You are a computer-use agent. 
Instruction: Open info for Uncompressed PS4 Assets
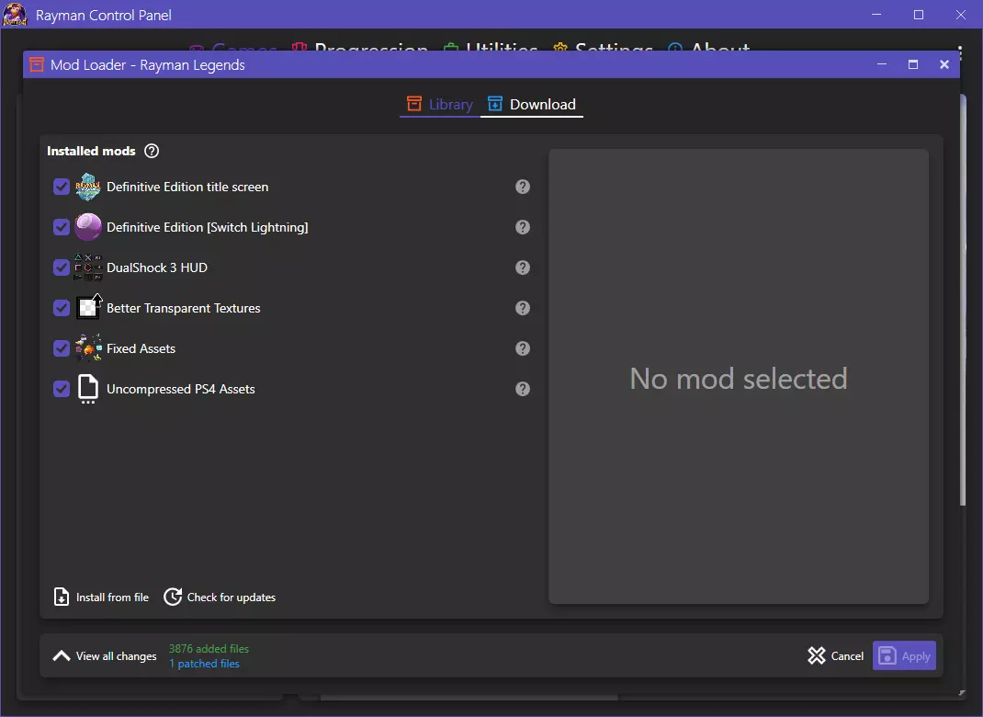(x=523, y=389)
